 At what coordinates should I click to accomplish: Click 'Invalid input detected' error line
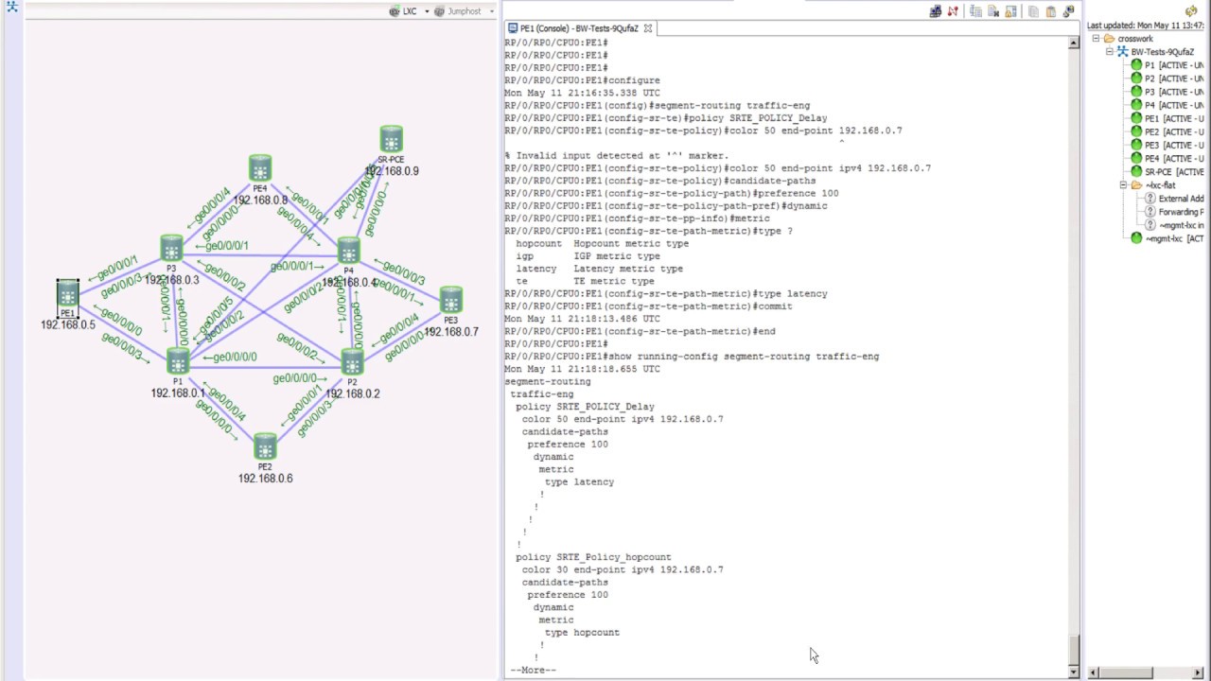(616, 156)
